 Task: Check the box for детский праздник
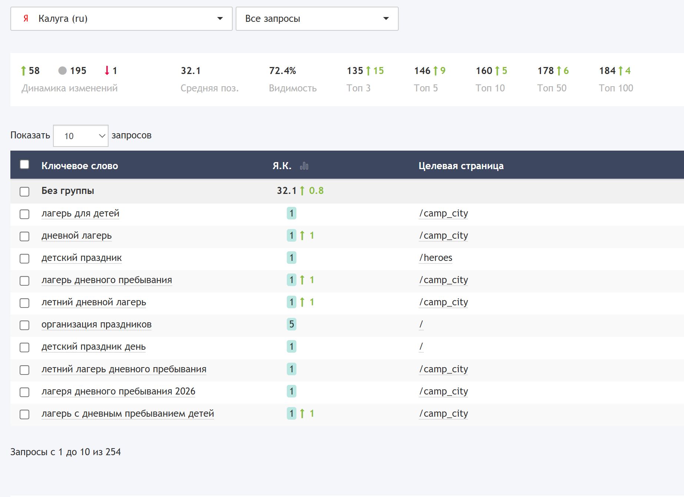(x=24, y=259)
